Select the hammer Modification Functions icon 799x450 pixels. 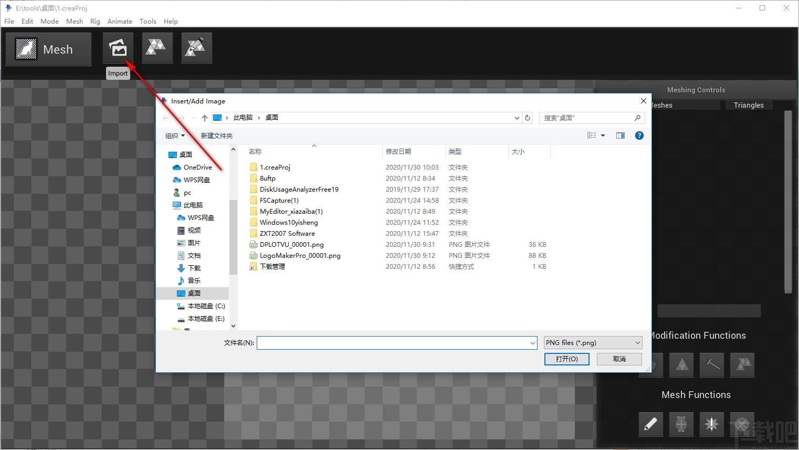[712, 365]
